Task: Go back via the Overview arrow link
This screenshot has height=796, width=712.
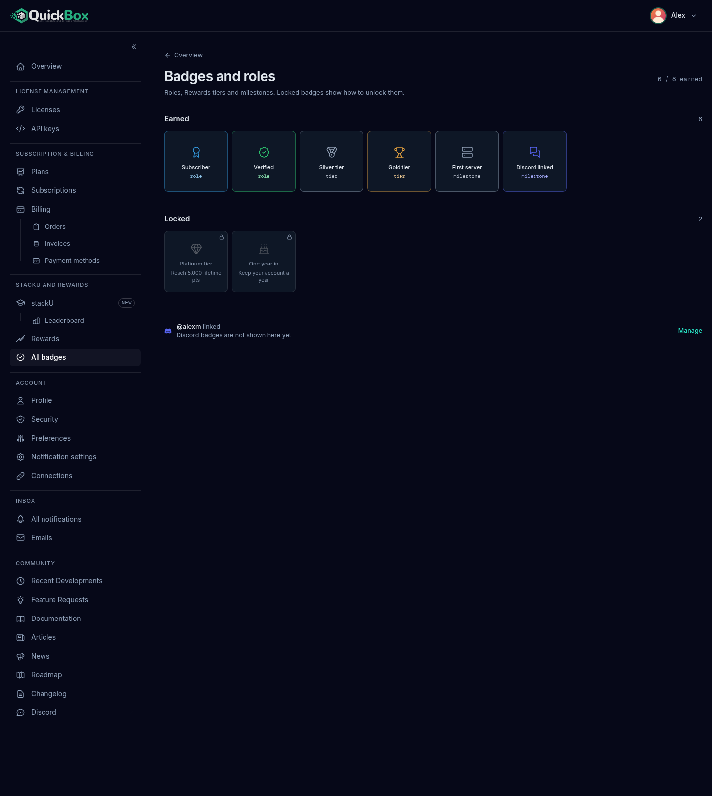Action: tap(183, 55)
